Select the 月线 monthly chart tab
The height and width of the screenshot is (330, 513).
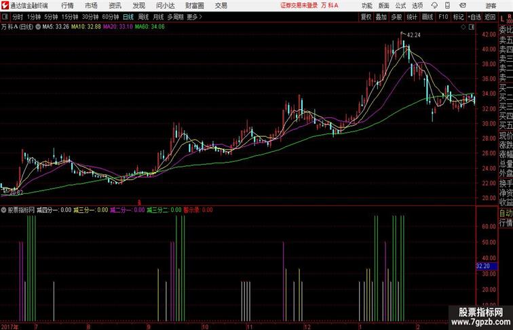click(158, 17)
